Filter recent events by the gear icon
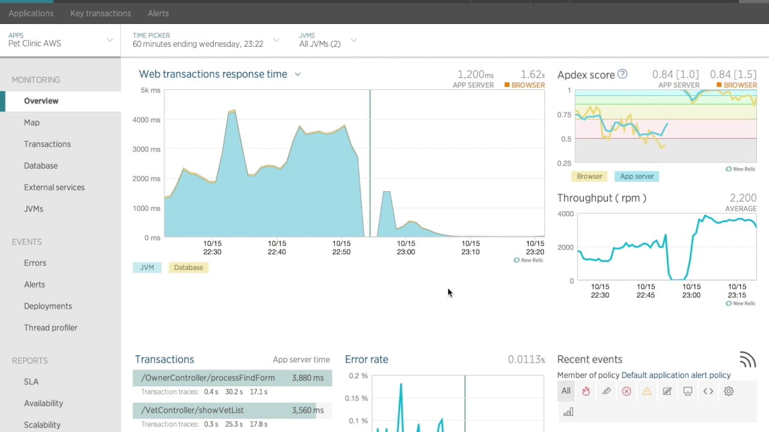 (x=729, y=391)
